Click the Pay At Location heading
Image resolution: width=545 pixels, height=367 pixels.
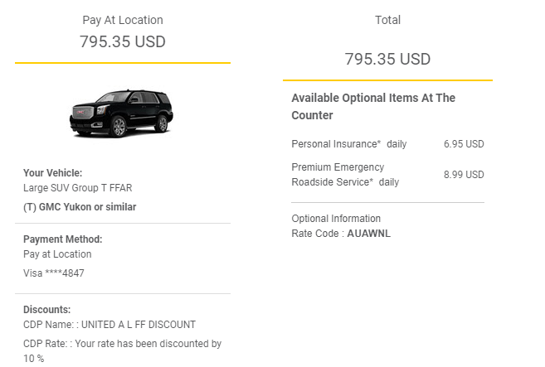(x=123, y=20)
